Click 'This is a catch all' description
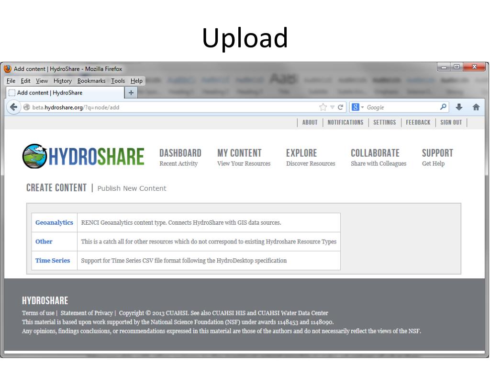 [209, 241]
